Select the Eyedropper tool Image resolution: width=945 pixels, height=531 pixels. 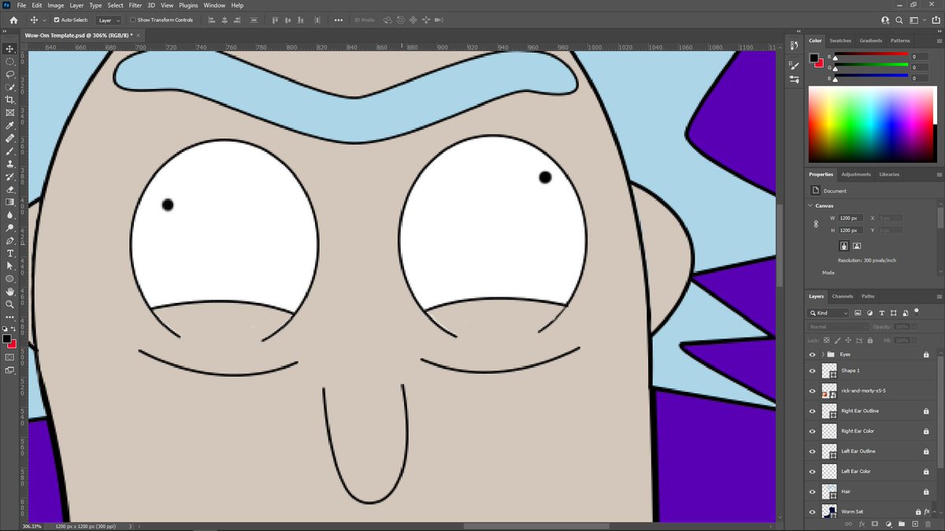(x=10, y=126)
